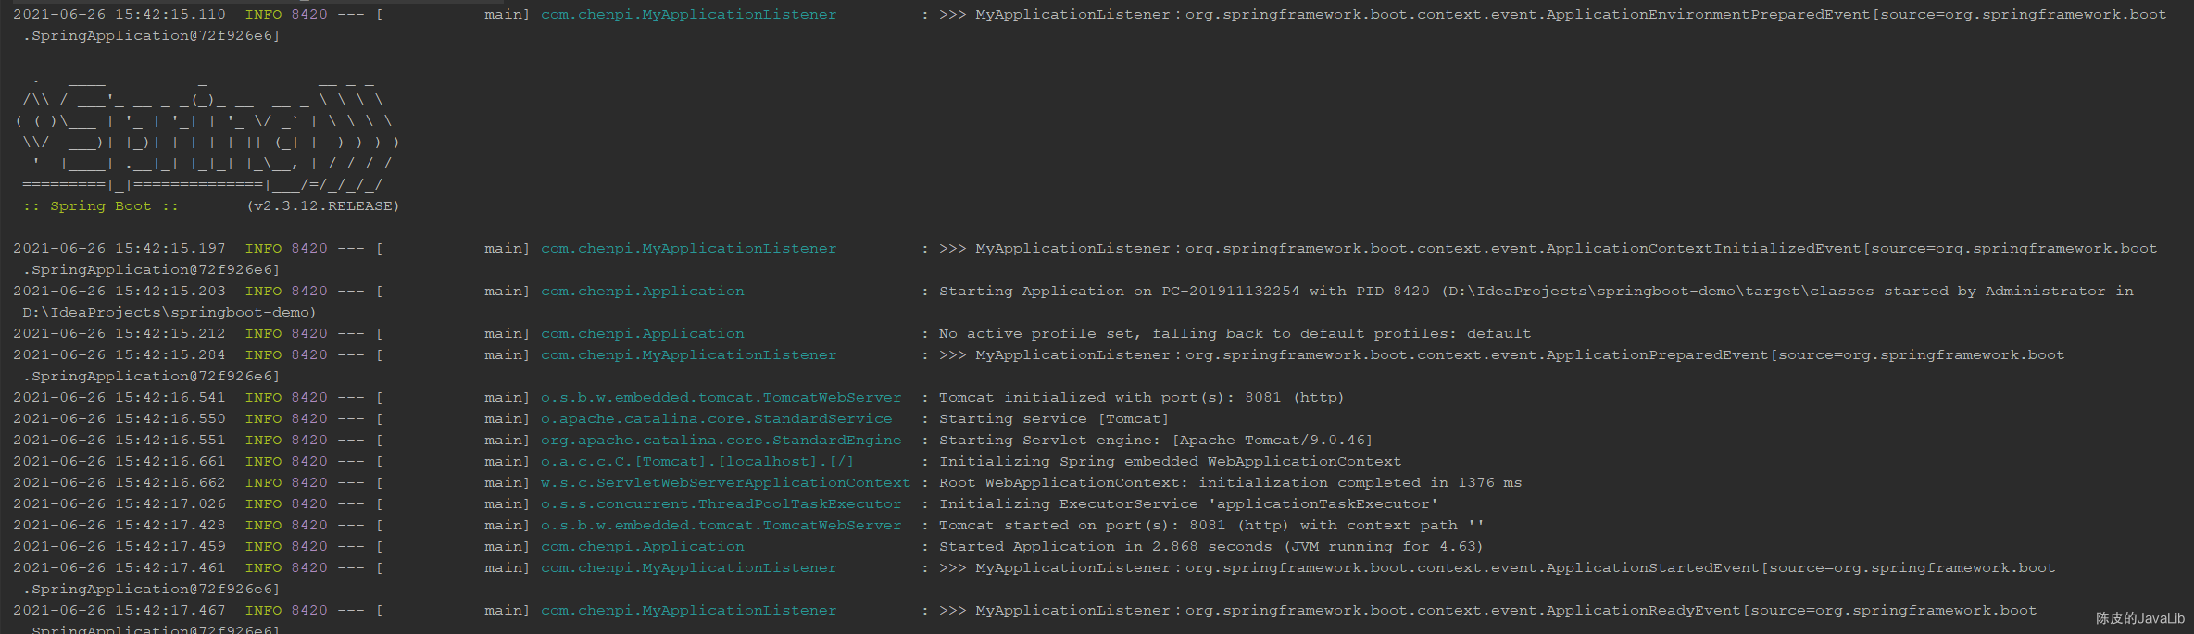Click the o.apache.catalina.core.StandardService logger name
The width and height of the screenshot is (2194, 634).
(x=716, y=419)
